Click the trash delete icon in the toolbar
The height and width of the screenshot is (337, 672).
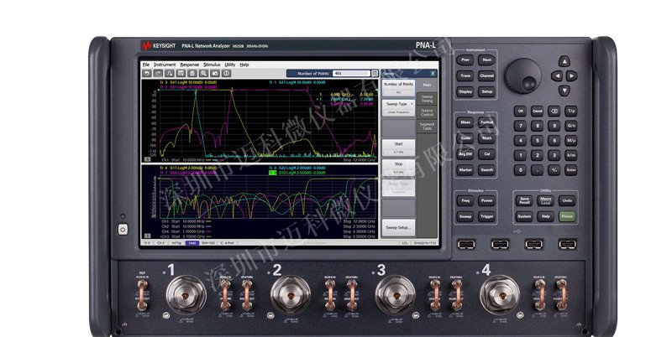192,74
